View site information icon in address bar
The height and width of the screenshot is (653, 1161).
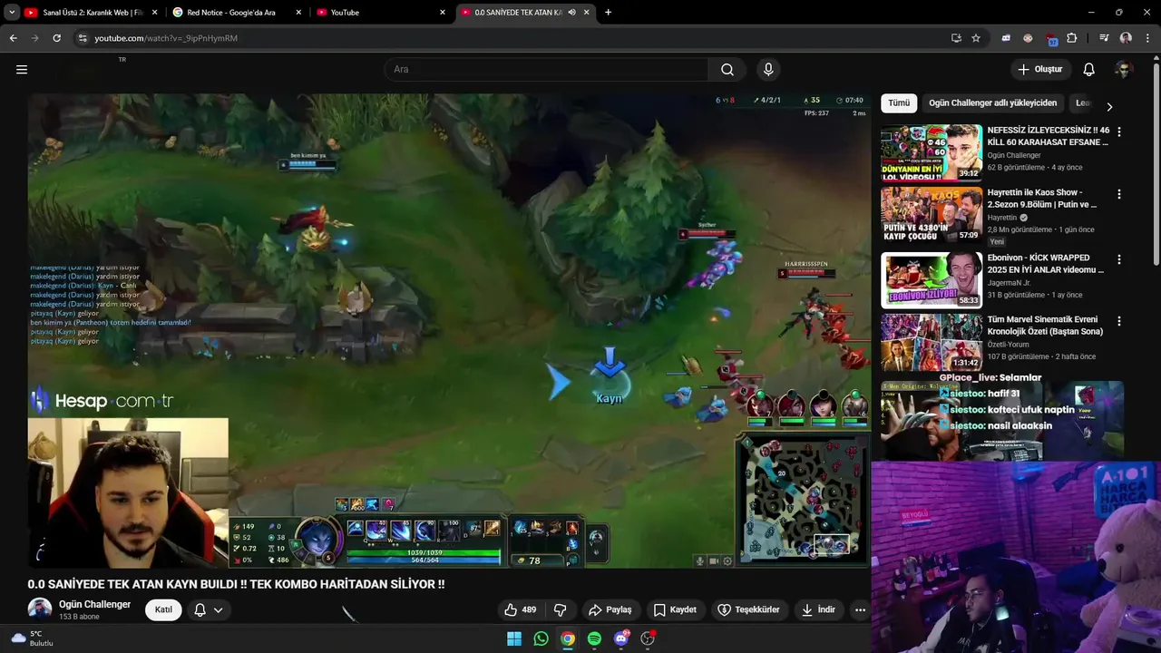pos(83,38)
